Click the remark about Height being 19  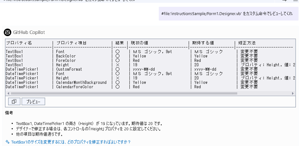[x=89, y=123]
